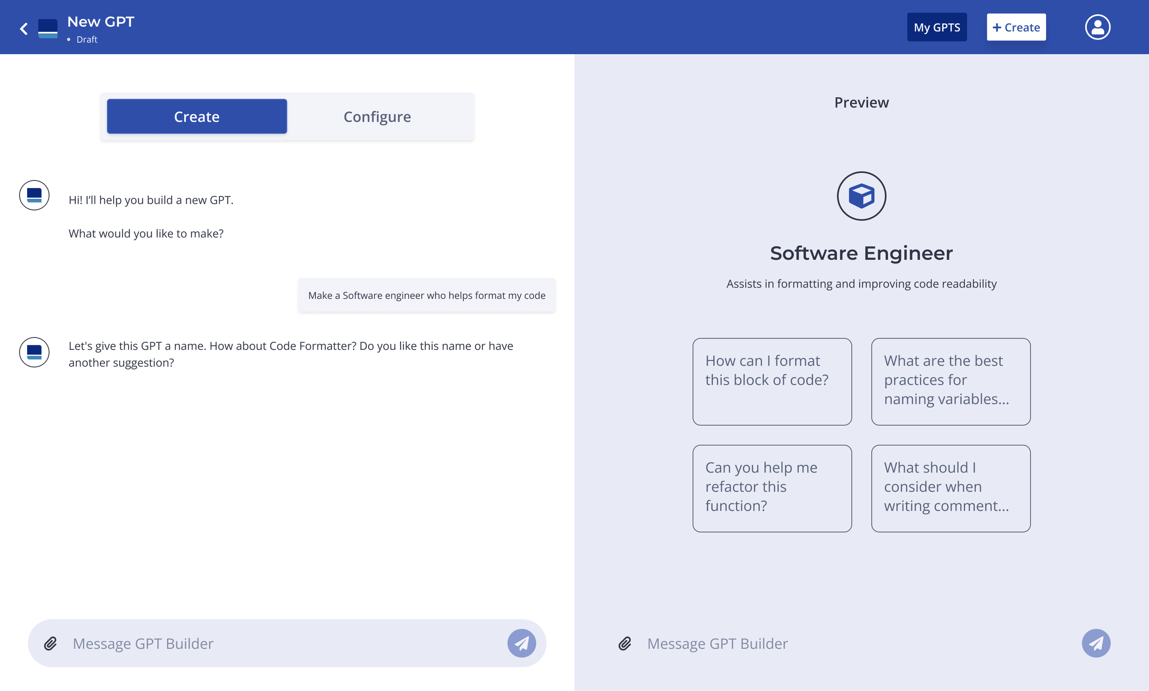Image resolution: width=1149 pixels, height=691 pixels.
Task: Switch to the Create tab
Action: click(197, 117)
